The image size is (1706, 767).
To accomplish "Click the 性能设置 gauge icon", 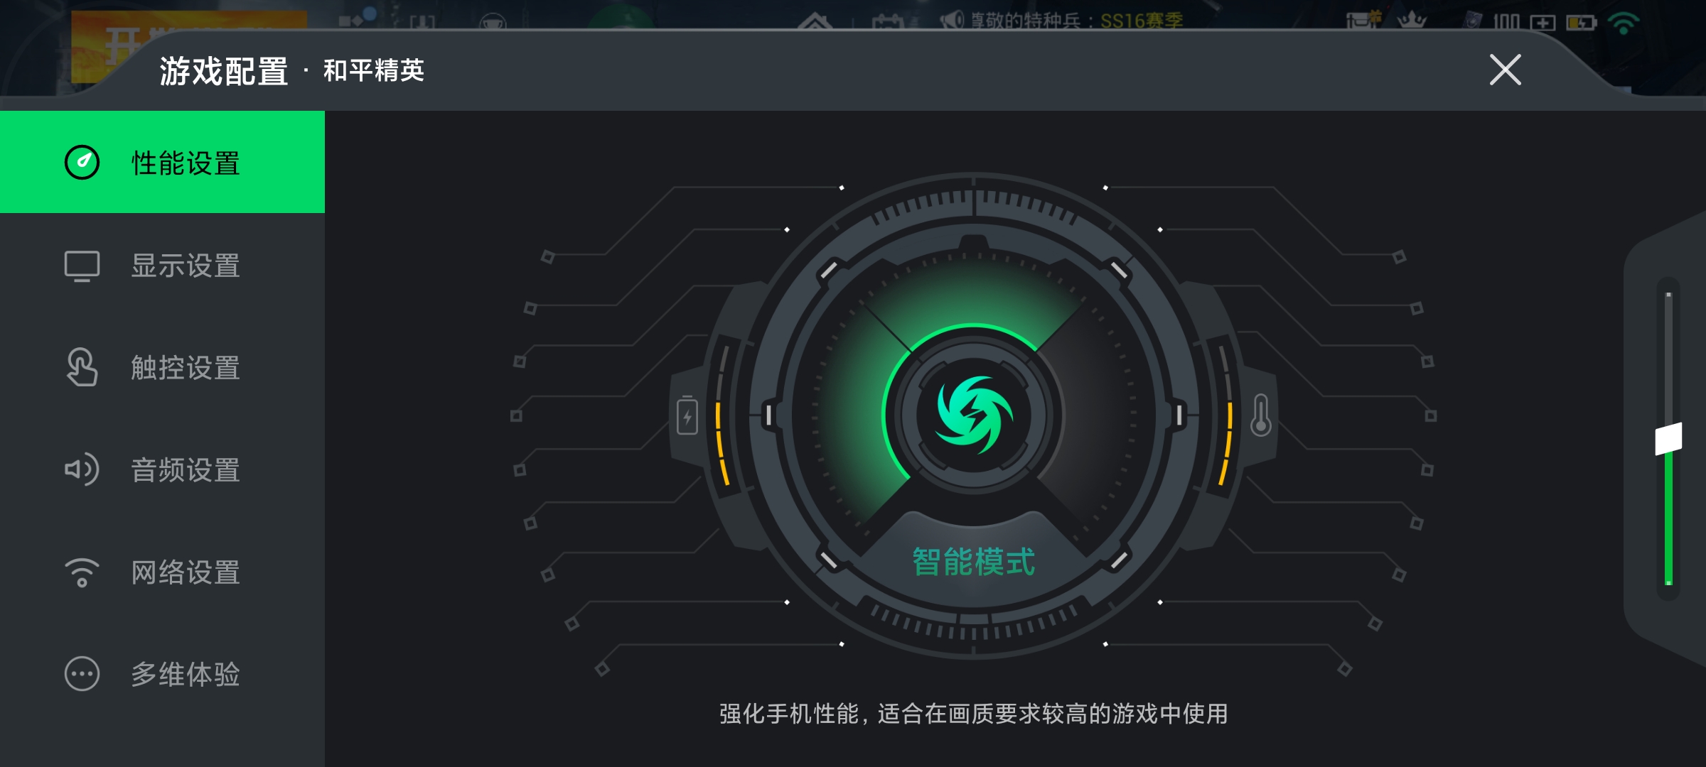I will point(82,163).
